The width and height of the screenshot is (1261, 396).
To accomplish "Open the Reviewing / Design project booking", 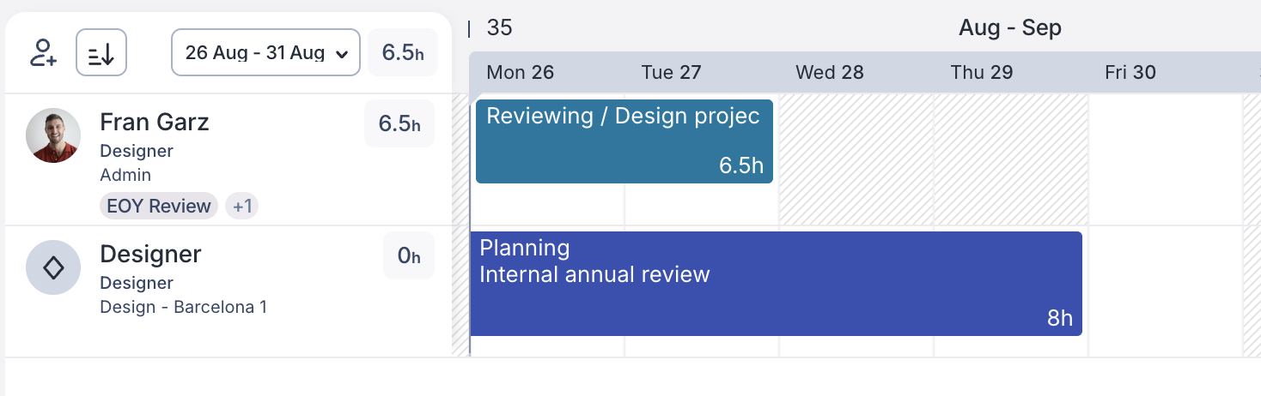I will [624, 141].
